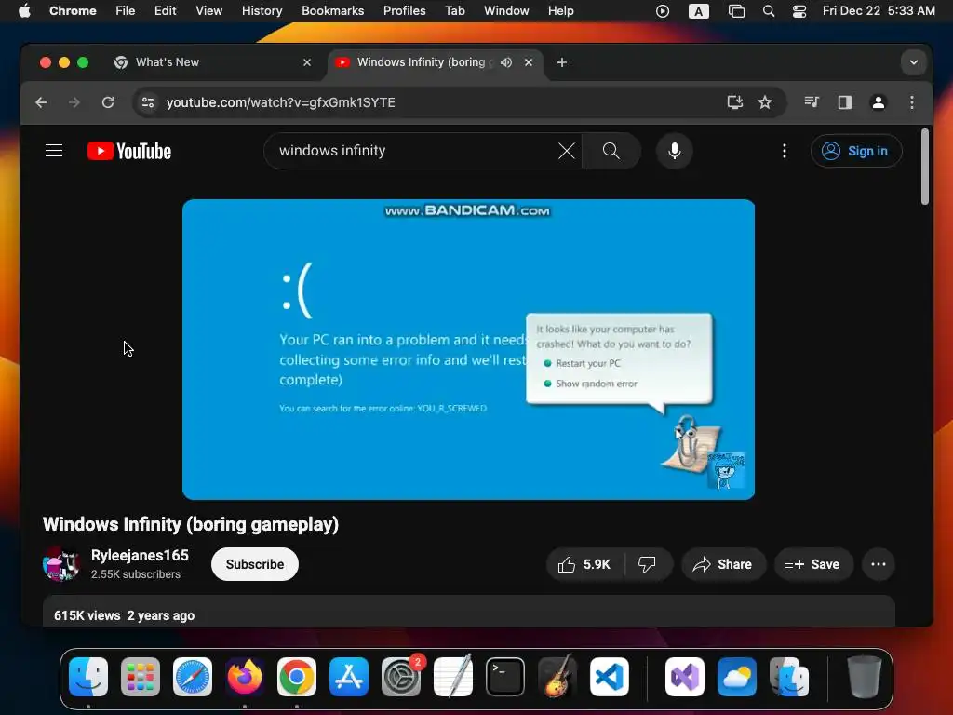Open the YouTube guide hamburger menu
953x715 pixels.
54,151
